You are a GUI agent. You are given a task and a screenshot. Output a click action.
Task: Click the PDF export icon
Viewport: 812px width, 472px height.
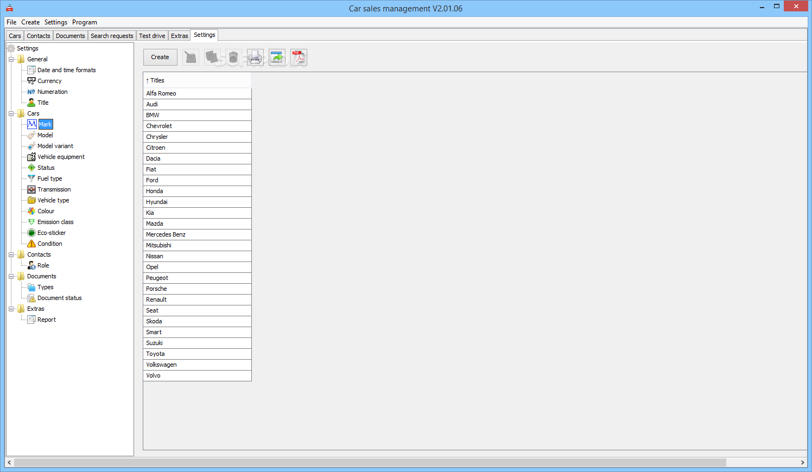pos(299,57)
